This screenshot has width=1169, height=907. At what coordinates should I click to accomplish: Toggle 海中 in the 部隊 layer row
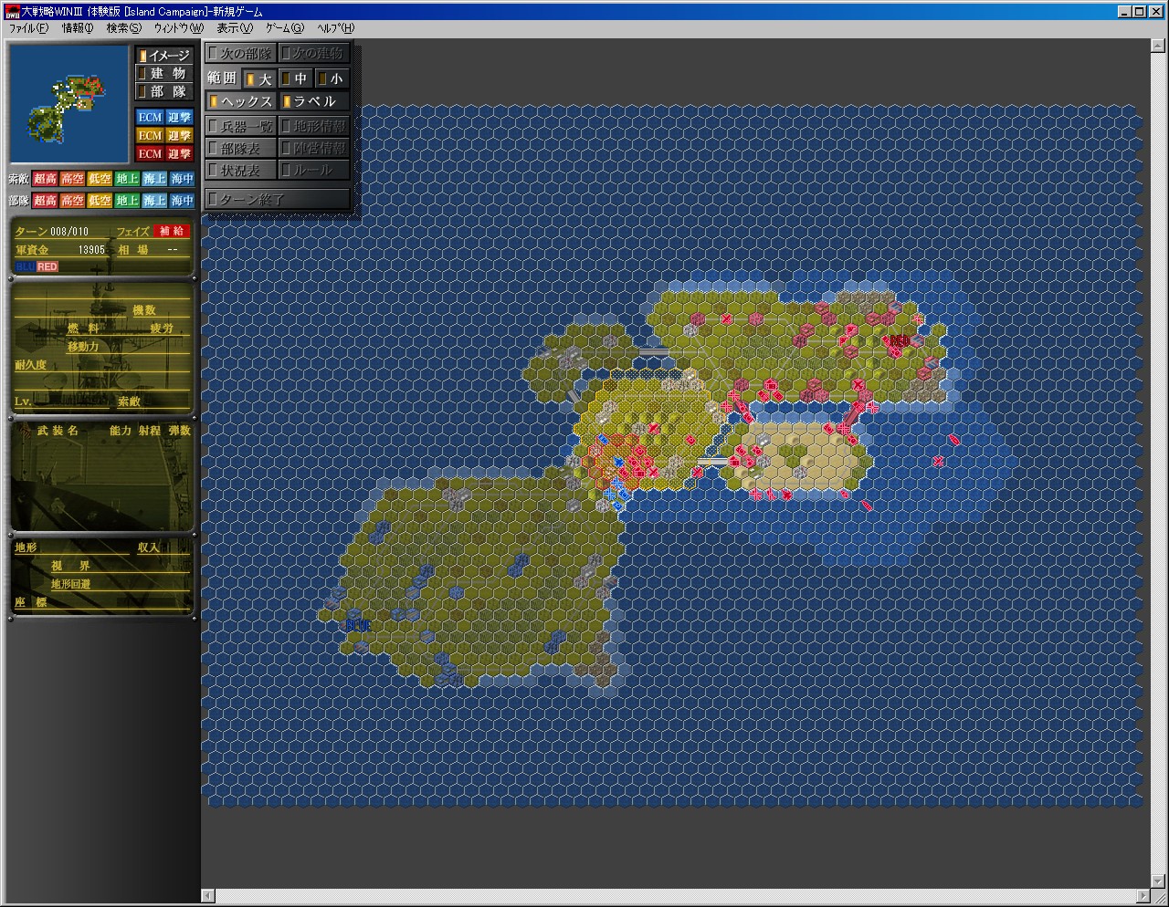pyautogui.click(x=183, y=200)
